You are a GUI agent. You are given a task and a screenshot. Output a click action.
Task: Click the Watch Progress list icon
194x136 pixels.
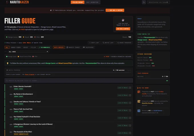tap(7, 70)
